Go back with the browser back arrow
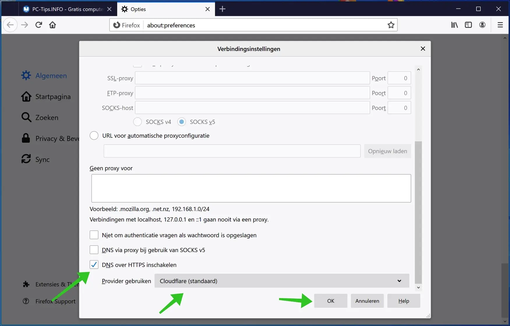Screen dimensions: 510x326 10,25
